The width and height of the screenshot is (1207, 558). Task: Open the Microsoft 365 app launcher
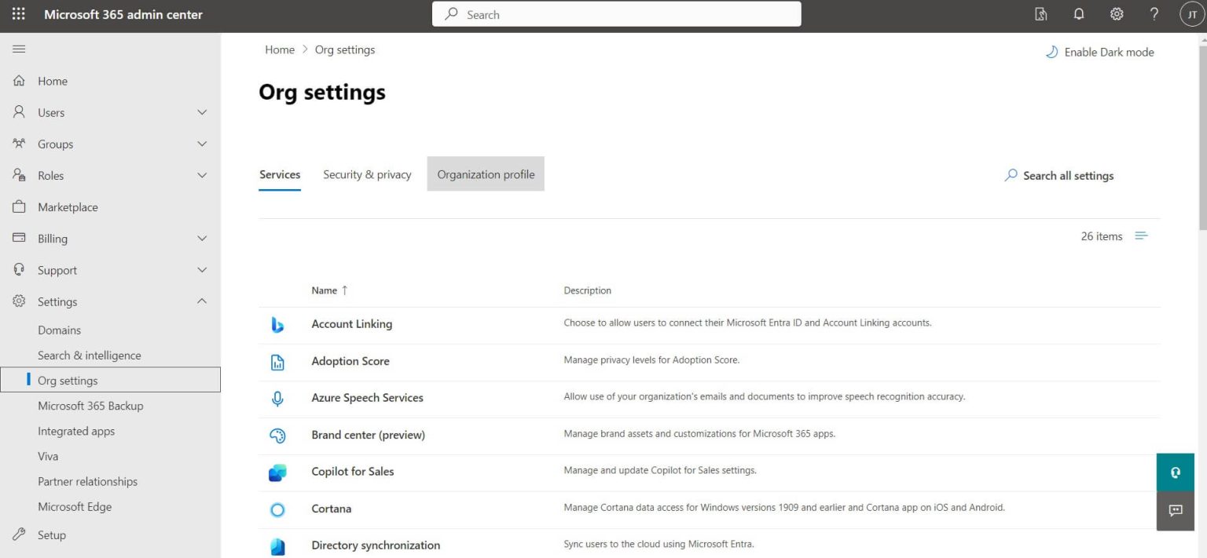click(x=17, y=13)
